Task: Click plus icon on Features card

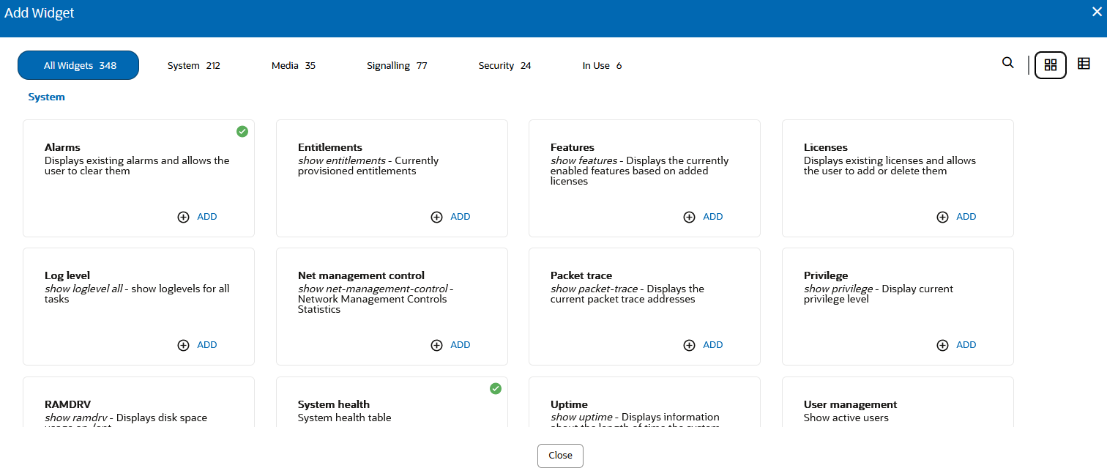Action: click(689, 217)
